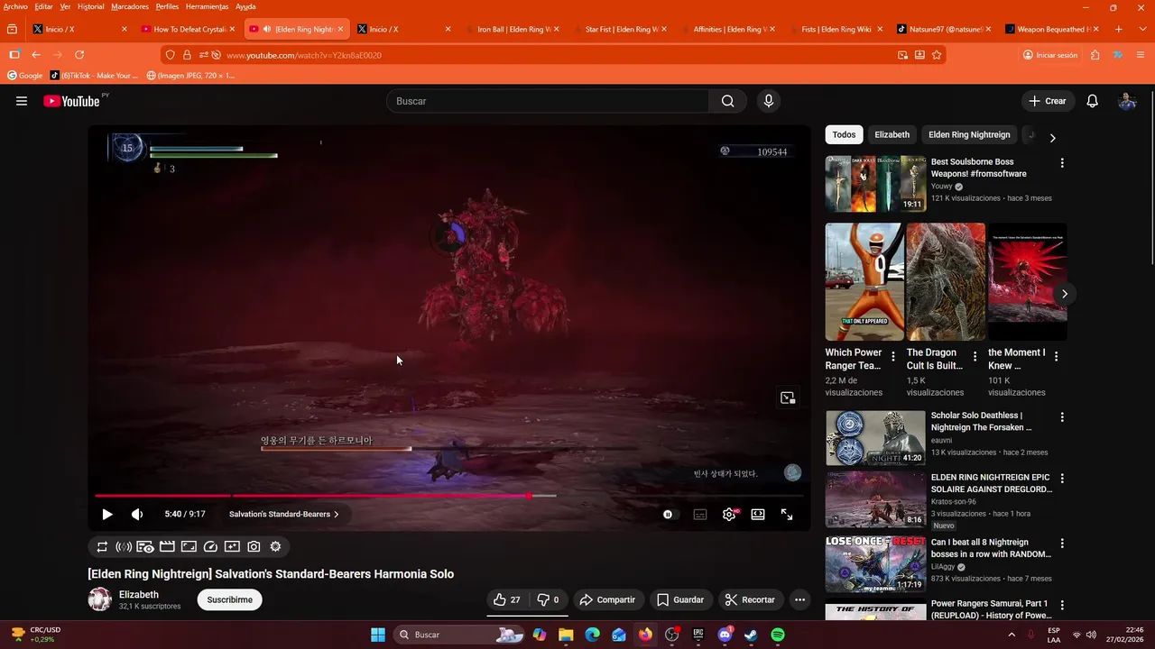
Task: Toggle subtitles on the video player
Action: click(700, 515)
